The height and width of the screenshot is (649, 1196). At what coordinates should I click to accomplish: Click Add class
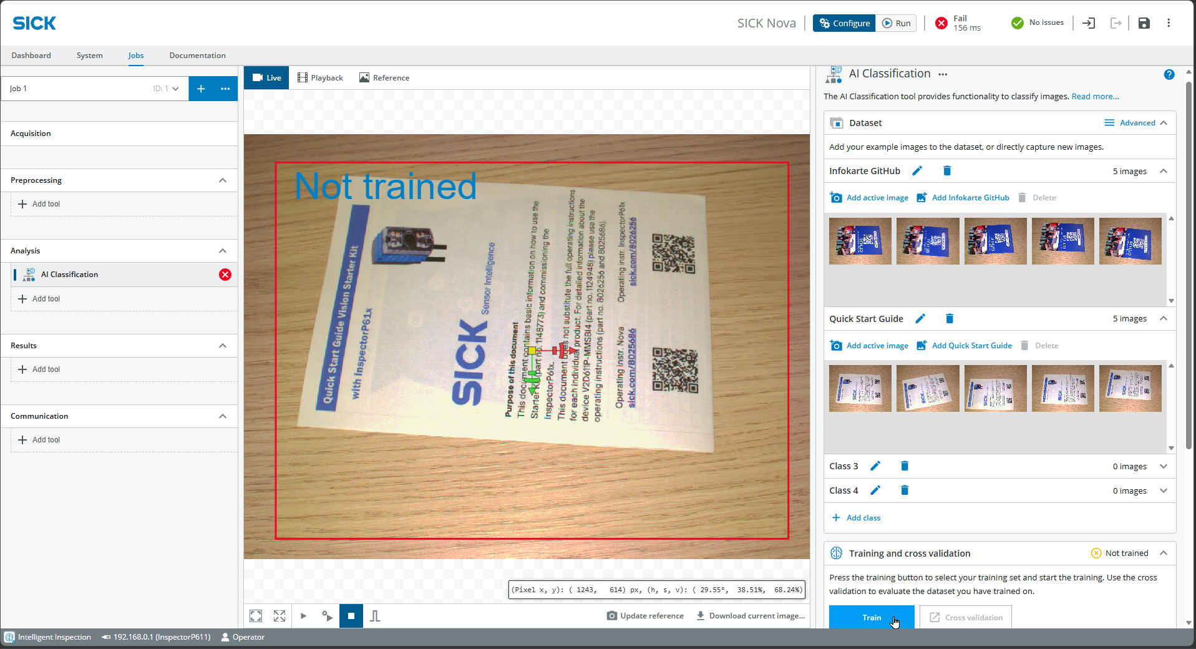coord(856,518)
